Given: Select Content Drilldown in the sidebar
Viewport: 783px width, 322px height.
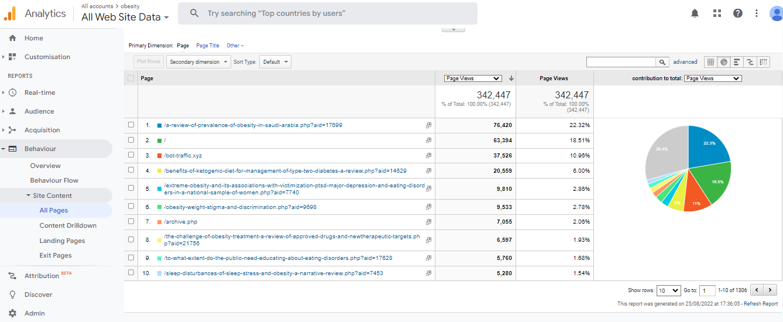Looking at the screenshot, I should tap(68, 225).
